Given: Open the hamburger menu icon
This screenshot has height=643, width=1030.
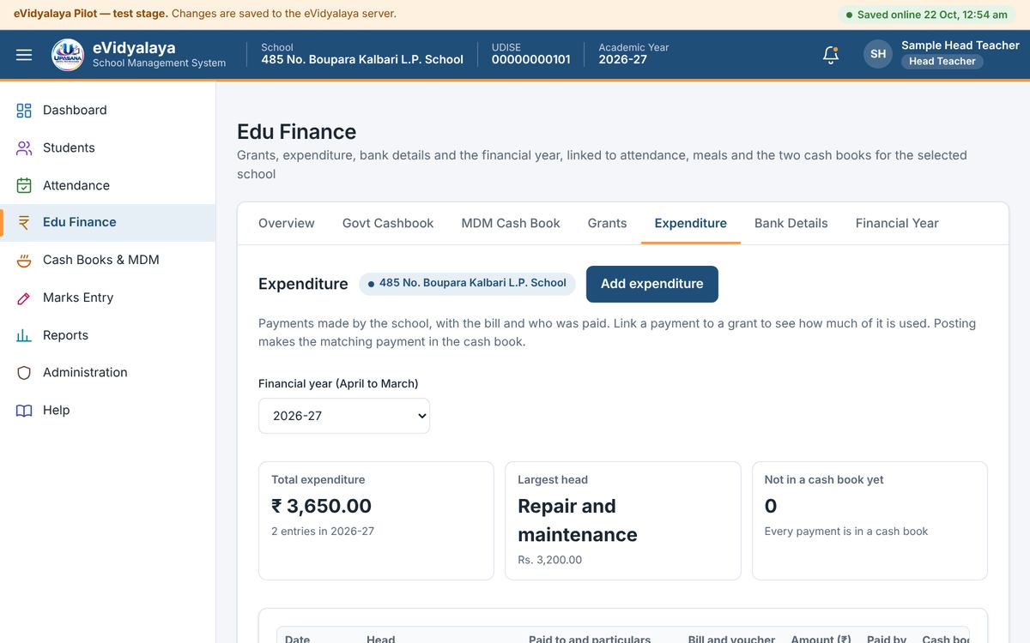Looking at the screenshot, I should point(24,55).
